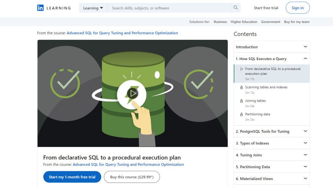Image resolution: width=333 pixels, height=187 pixels.
Task: Open the Business solutions link
Action: (x=220, y=22)
